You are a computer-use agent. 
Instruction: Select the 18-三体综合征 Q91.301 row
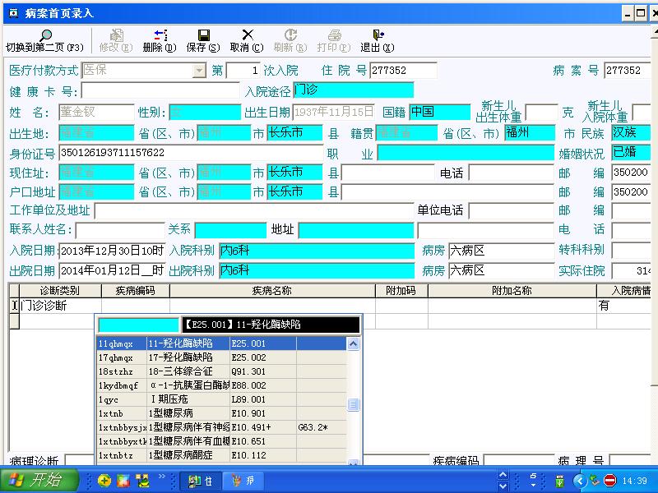click(x=221, y=371)
